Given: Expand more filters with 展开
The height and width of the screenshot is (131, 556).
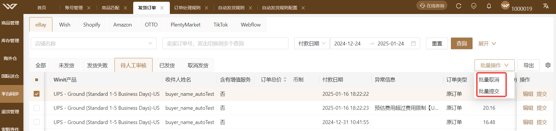Looking at the screenshot, I should [487, 43].
